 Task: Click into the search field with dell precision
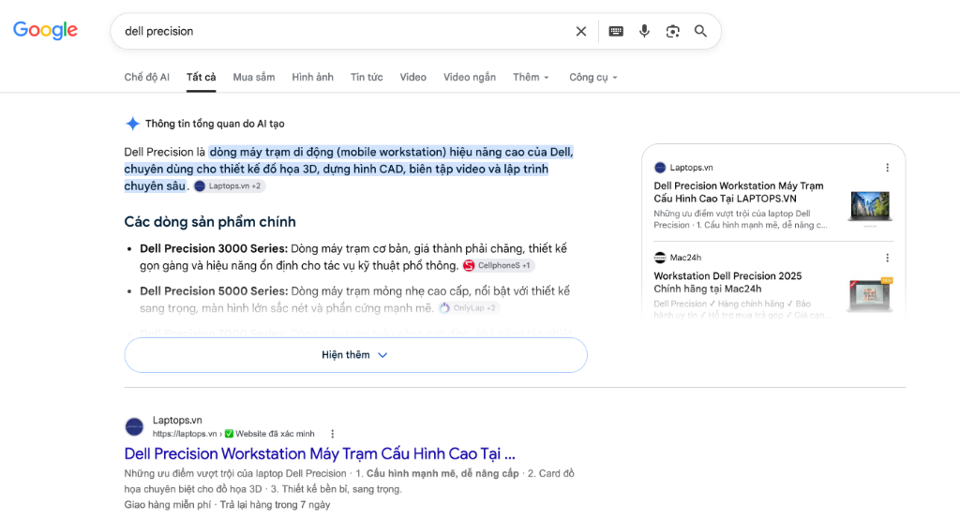(x=343, y=31)
